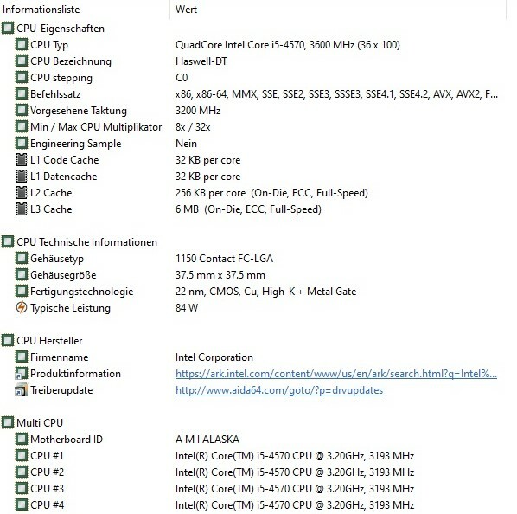
Task: Select the Haswell-DT value
Action: [201, 61]
